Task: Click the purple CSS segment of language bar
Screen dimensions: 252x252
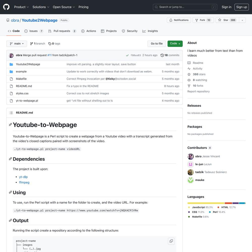Action: [x=235, y=203]
